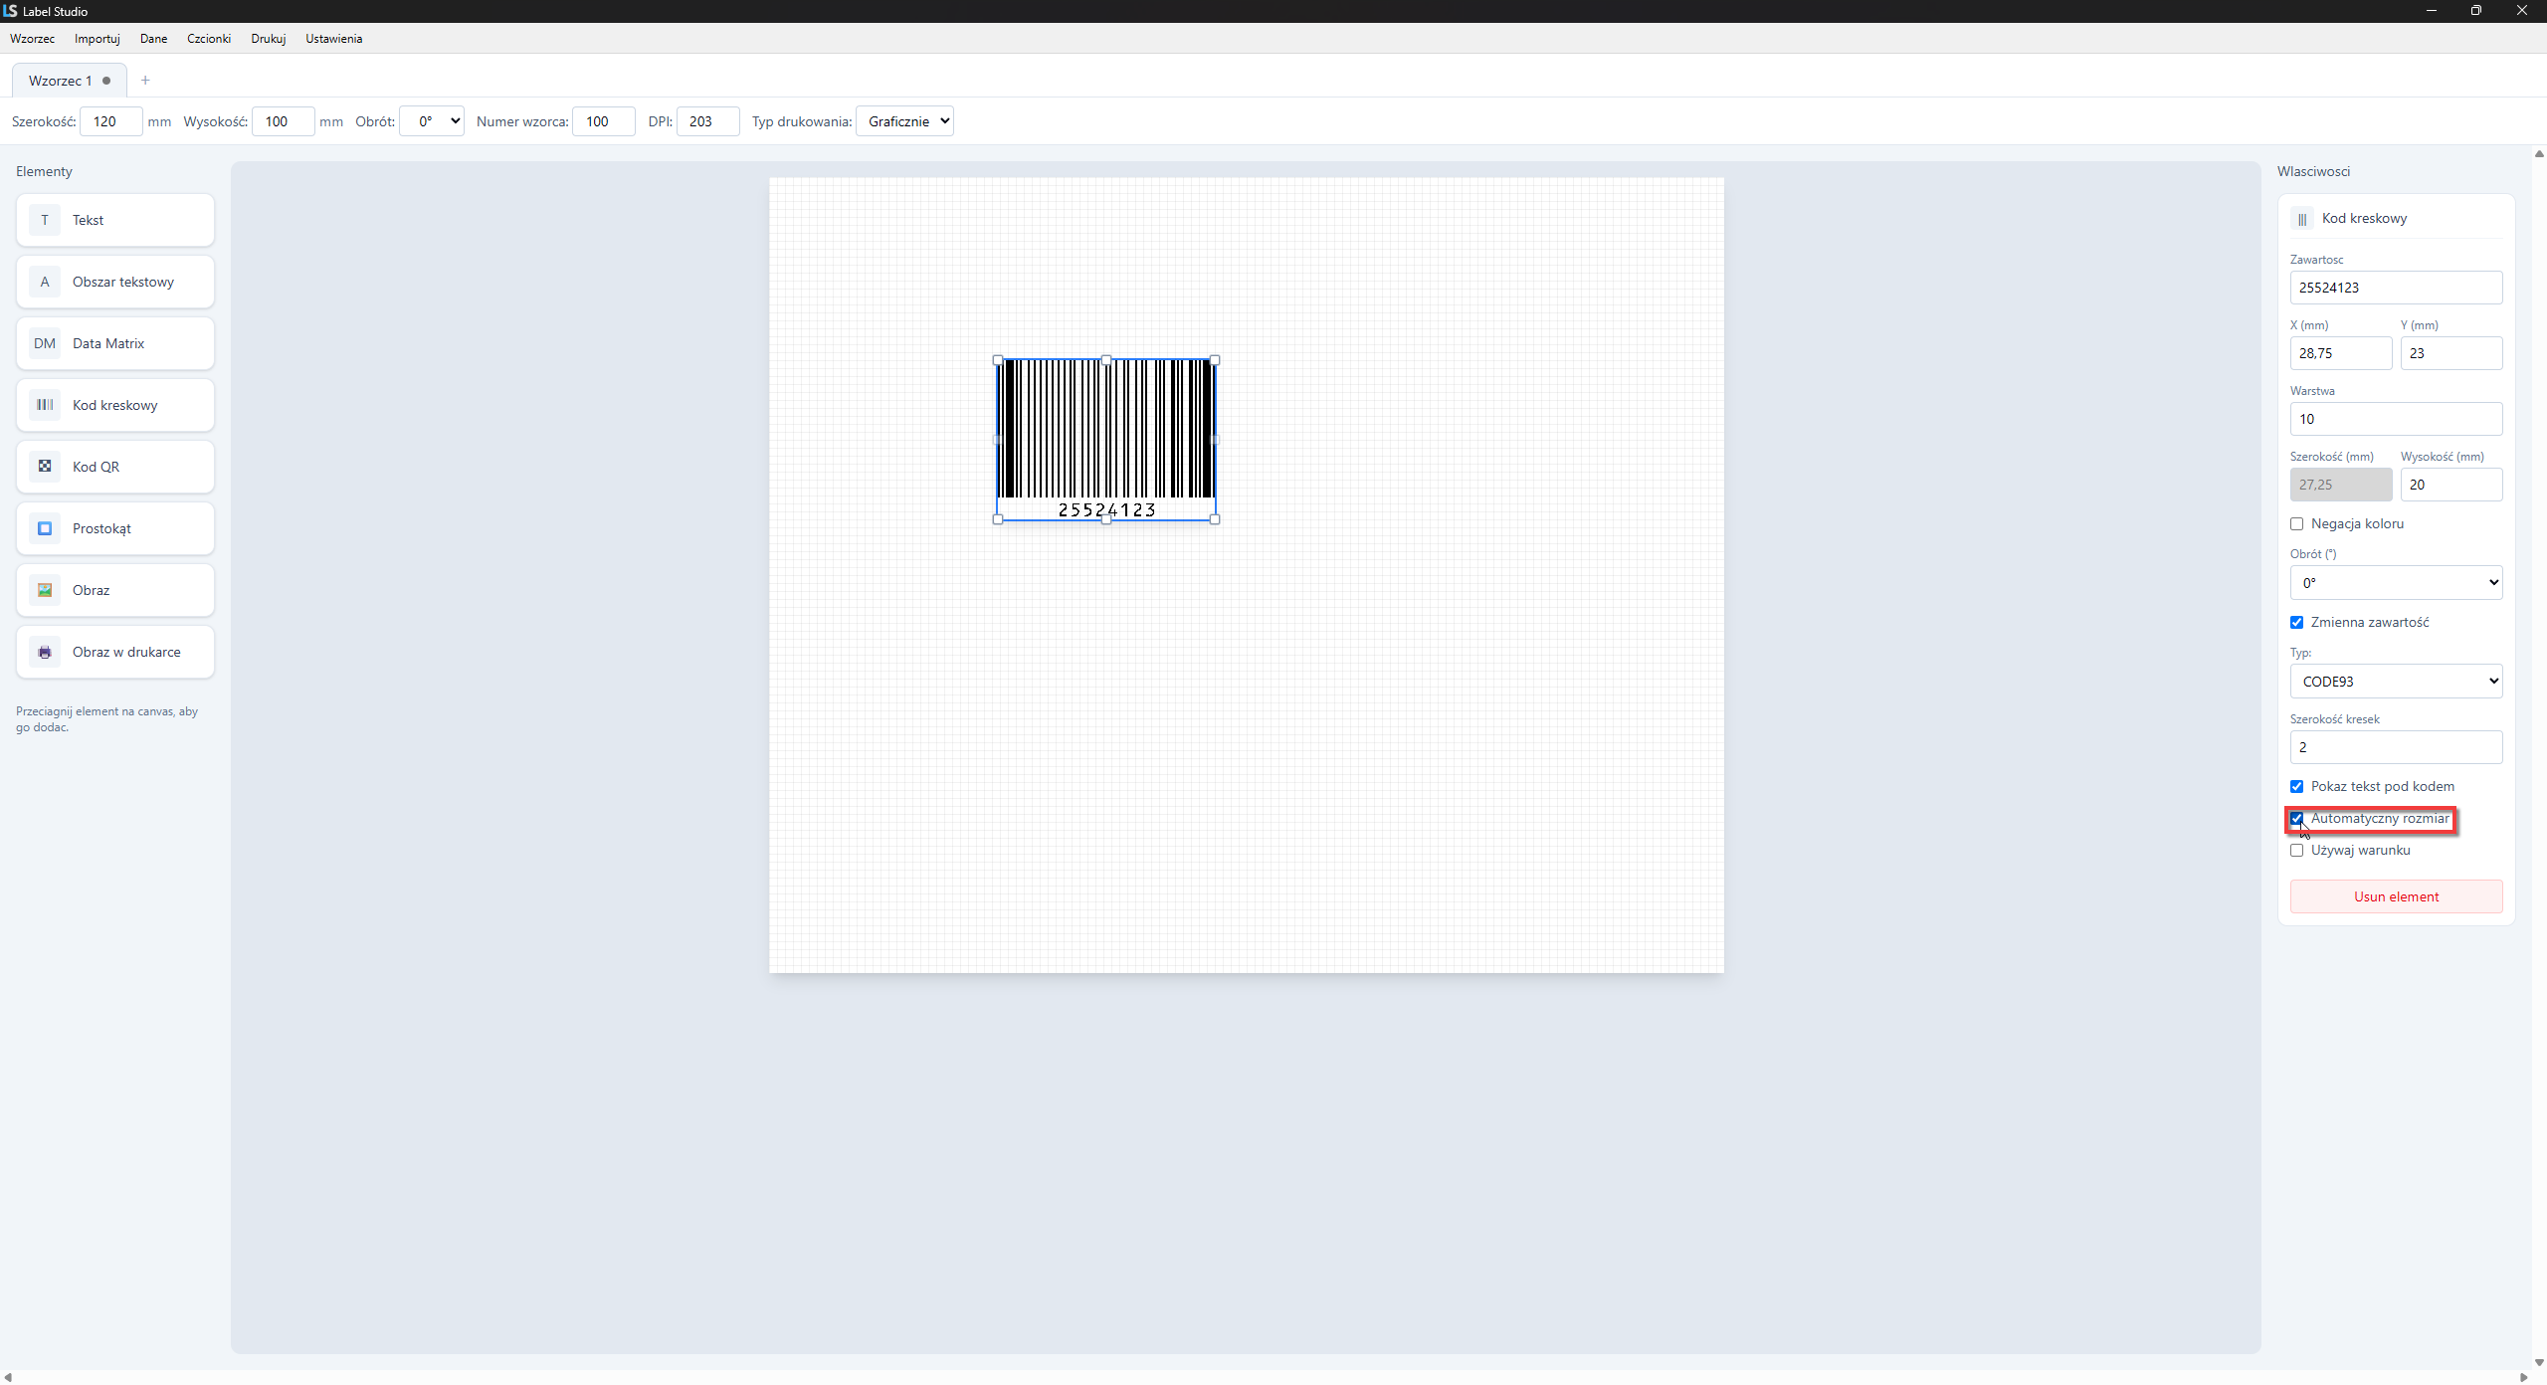Open the Czcionki menu
2547x1385 pixels.
(x=209, y=39)
